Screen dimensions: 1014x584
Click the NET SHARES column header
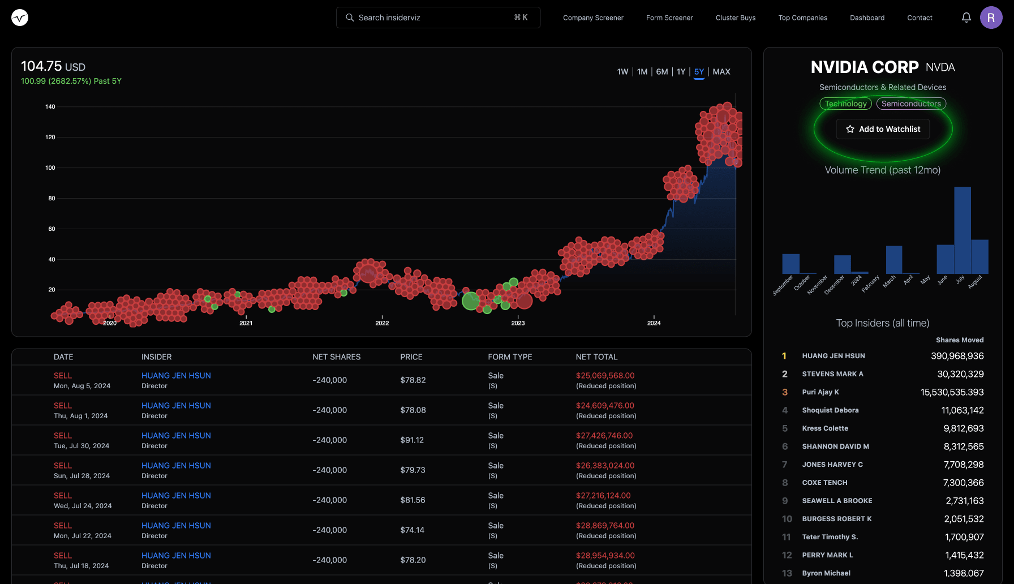(336, 357)
